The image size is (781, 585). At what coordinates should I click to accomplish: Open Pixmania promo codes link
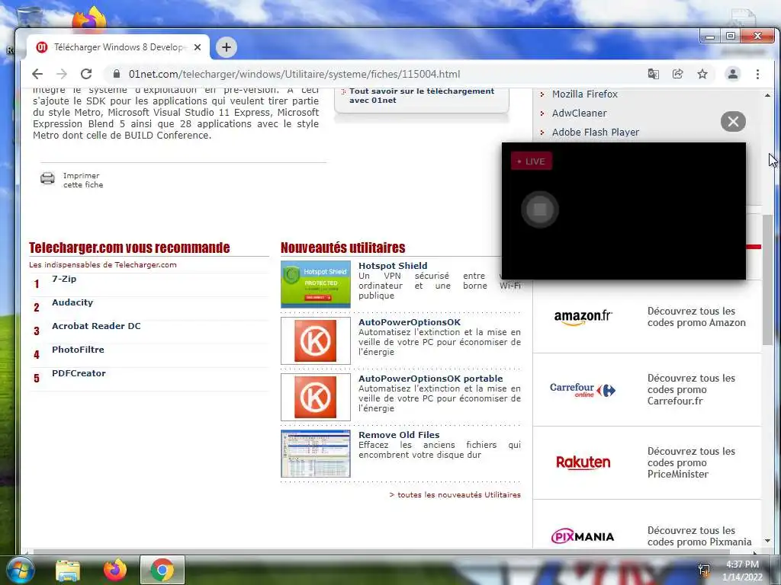point(699,536)
